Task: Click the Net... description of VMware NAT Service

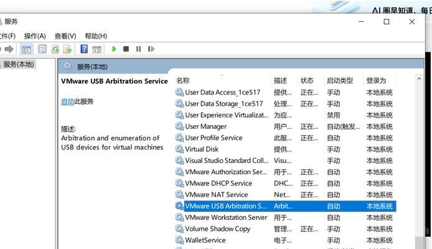Action: 282,195
